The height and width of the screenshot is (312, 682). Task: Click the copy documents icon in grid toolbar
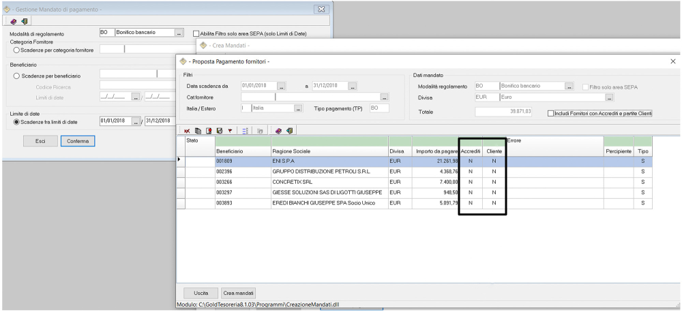198,130
